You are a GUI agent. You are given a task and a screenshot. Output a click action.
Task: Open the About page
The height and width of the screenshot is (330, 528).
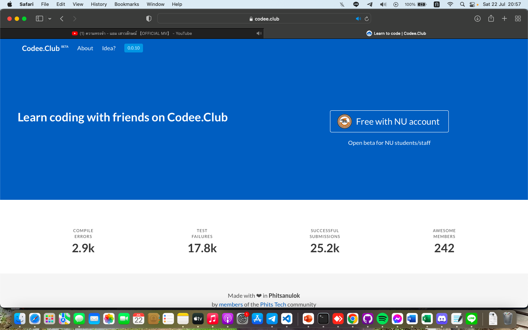[85, 48]
